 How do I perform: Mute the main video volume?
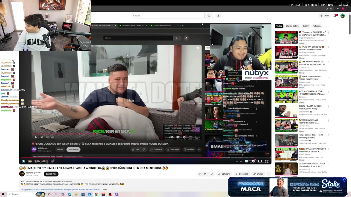(x=30, y=161)
